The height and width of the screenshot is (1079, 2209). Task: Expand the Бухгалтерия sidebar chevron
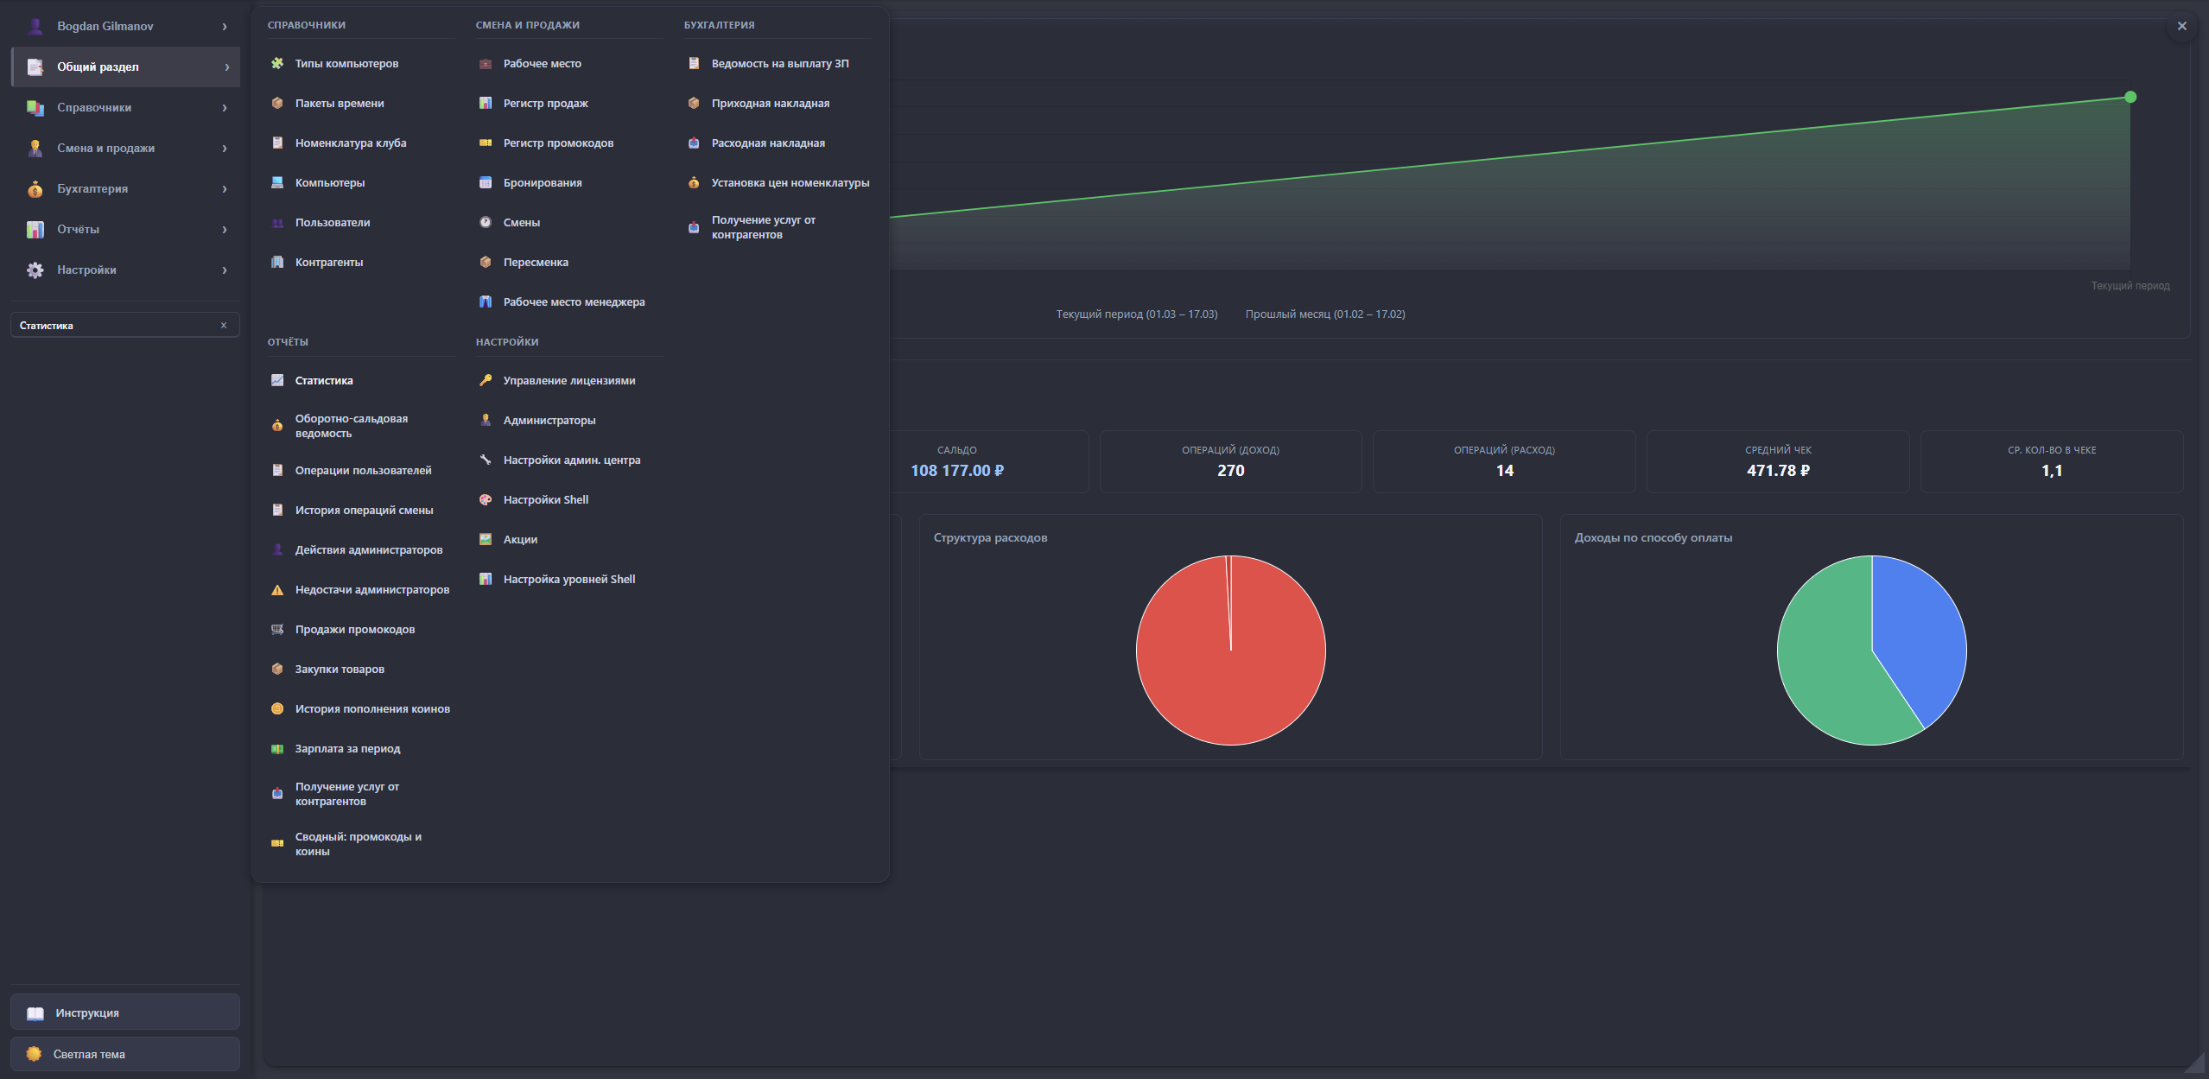pyautogui.click(x=225, y=188)
